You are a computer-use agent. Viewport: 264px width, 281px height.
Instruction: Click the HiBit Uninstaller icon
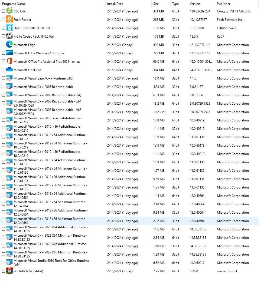9,28
